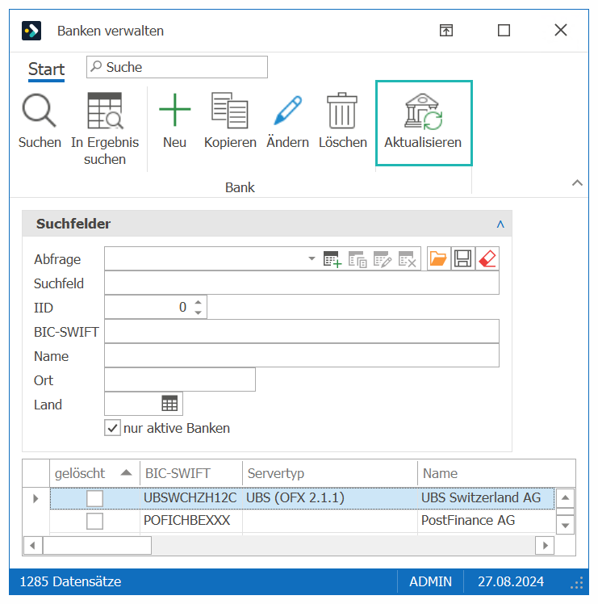The height and width of the screenshot is (604, 598).
Task: Click the Ändern pencil icon
Action: pos(287,110)
